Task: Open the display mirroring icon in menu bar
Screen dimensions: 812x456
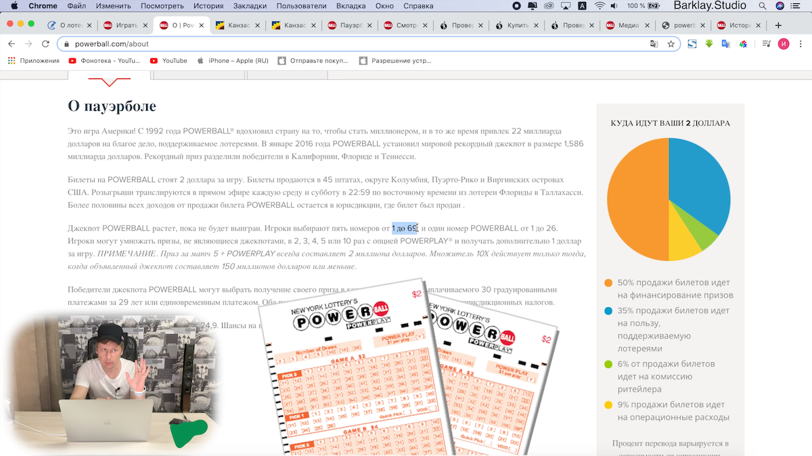Action: tap(533, 6)
